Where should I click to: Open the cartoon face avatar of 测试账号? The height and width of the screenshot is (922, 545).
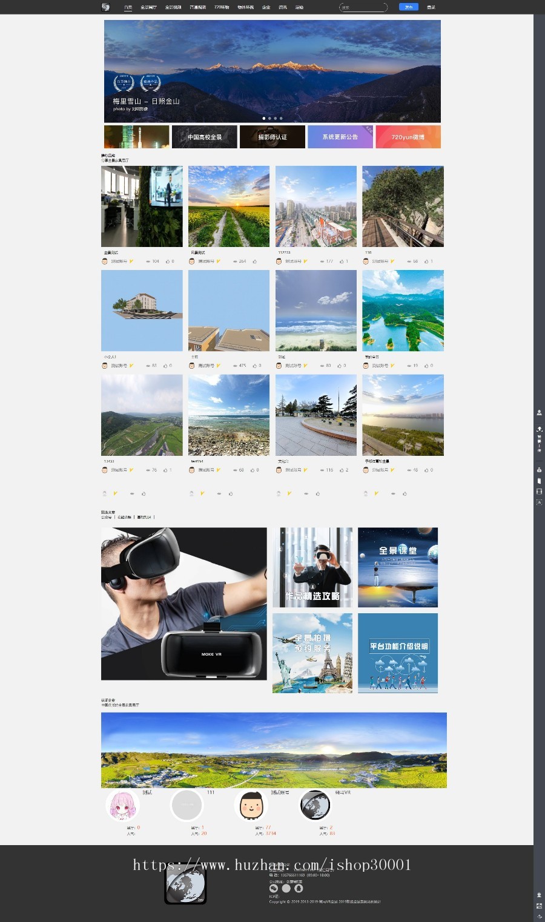(x=251, y=806)
